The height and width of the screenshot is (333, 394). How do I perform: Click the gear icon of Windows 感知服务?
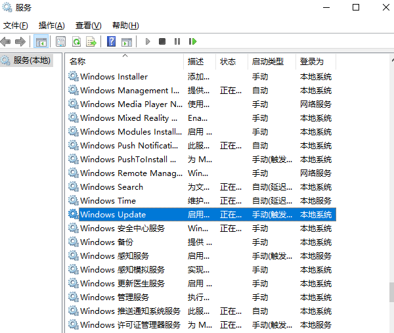coord(74,256)
